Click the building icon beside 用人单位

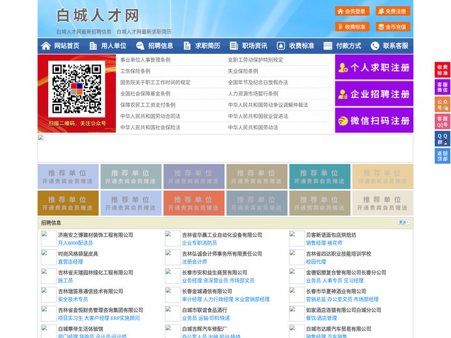tap(93, 46)
